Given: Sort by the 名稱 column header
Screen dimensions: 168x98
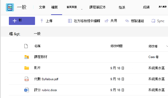Looking at the screenshot, I should click(x=37, y=46).
